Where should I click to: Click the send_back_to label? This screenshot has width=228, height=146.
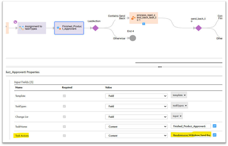[x=198, y=20]
